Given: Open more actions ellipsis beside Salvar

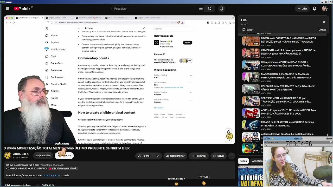Looking at the screenshot, I should (232, 156).
